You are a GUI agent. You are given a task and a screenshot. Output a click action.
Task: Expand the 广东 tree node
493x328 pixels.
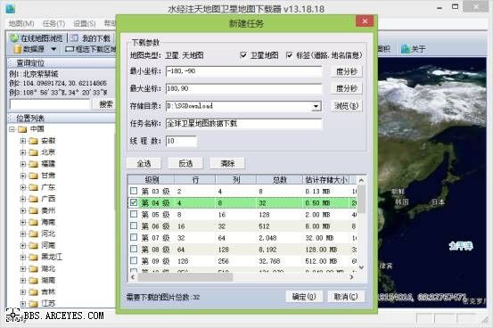click(23, 187)
